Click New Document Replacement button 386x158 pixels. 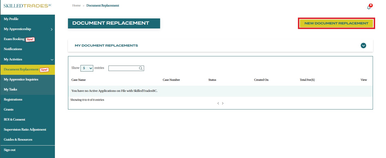[x=336, y=23]
